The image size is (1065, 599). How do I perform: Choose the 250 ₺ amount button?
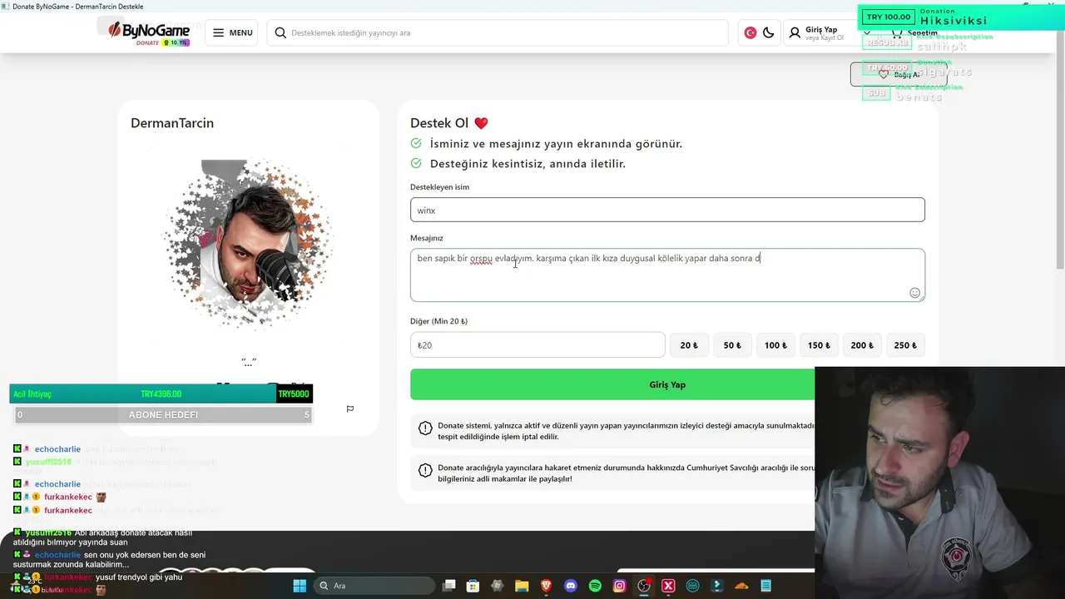[905, 345]
